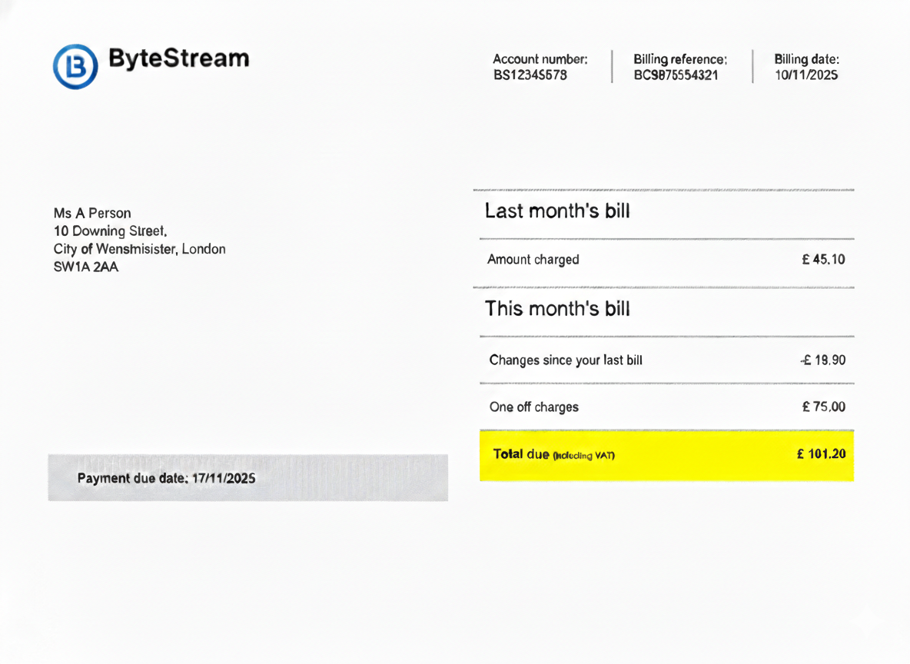This screenshot has height=664, width=910.
Task: Select the billing date 10/11/2025
Action: click(805, 75)
